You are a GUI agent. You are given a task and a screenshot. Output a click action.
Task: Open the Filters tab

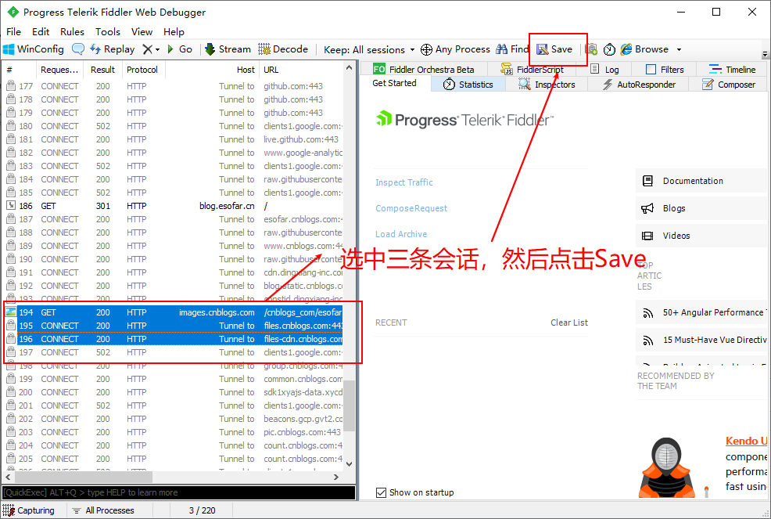click(665, 70)
